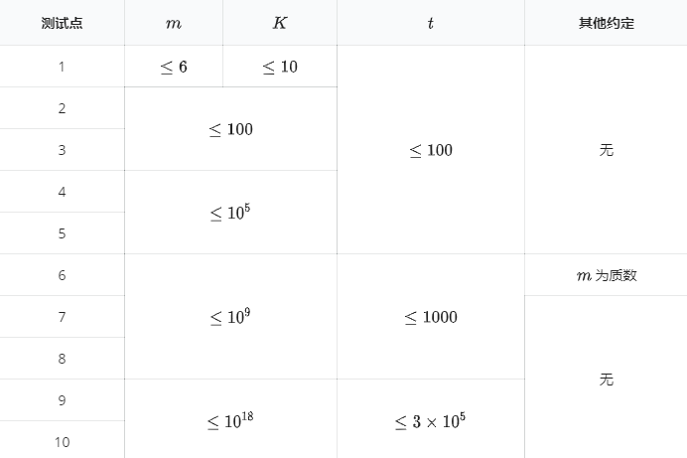Screen dimensions: 687x458
Task: Click test point row number 3
Action: click(x=62, y=150)
